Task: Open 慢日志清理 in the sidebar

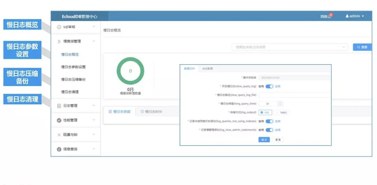Action: click(70, 92)
